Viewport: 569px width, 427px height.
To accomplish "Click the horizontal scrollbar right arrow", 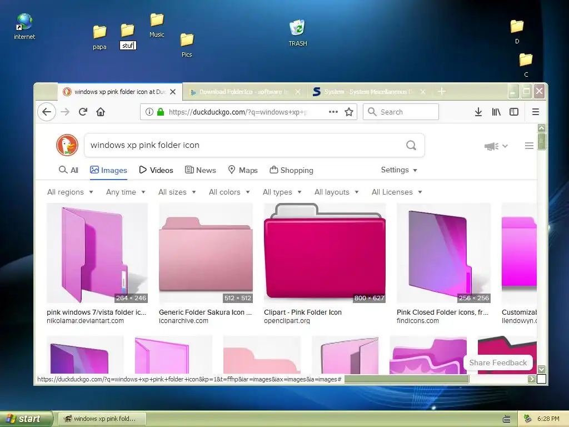I will pyautogui.click(x=532, y=379).
